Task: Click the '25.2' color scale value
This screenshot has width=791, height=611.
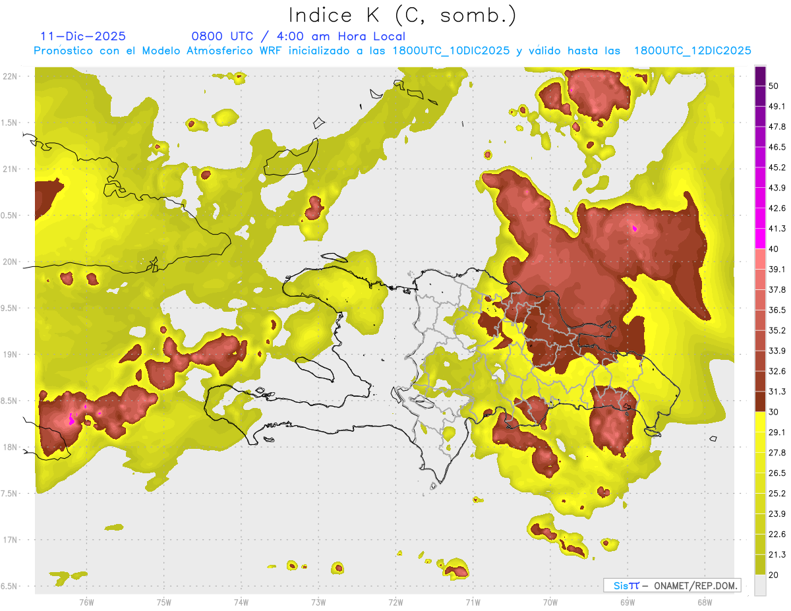Action: tap(776, 494)
